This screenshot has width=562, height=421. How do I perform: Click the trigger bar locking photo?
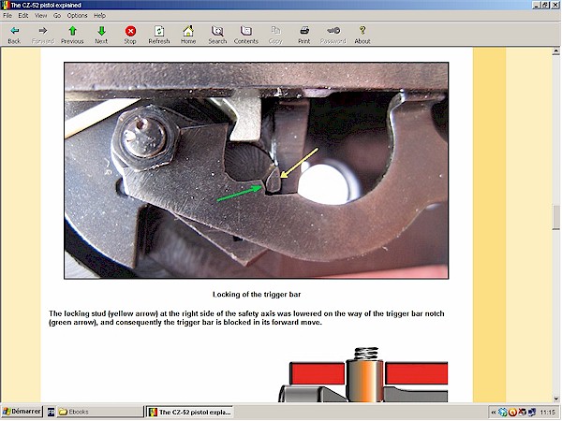coord(257,170)
